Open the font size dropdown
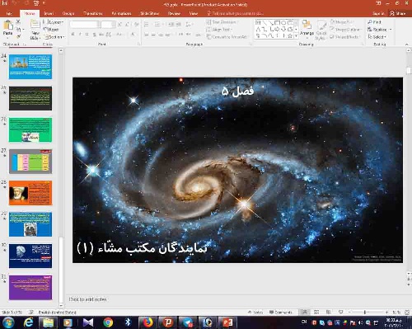Image resolution: width=412 pixels, height=329 pixels. tap(114, 25)
